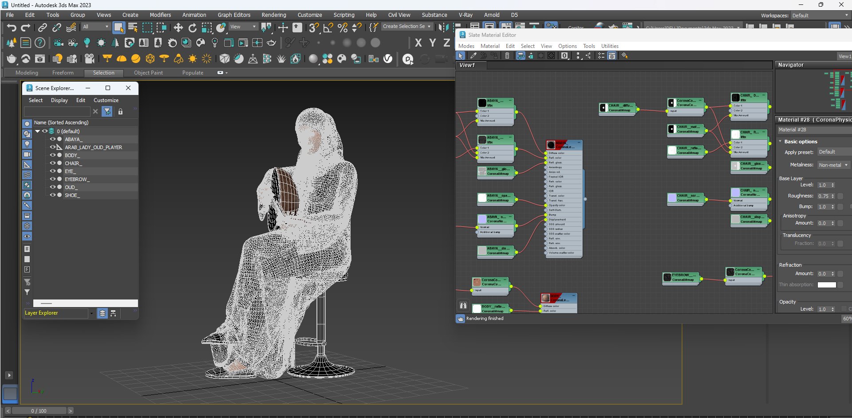
Task: Toggle the Percent Snap icon
Action: 343,28
